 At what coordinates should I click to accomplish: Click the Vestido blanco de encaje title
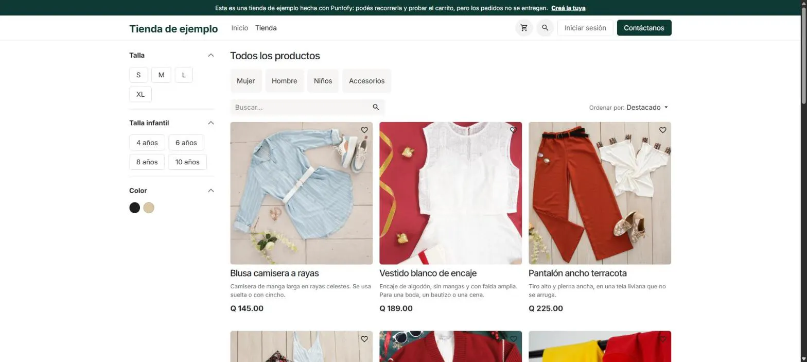pyautogui.click(x=428, y=273)
